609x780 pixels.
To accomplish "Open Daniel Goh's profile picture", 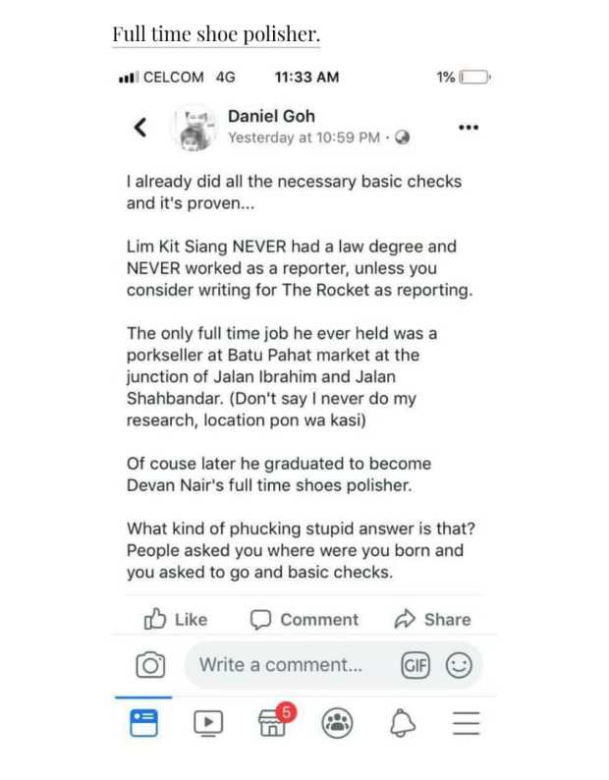I will click(196, 128).
